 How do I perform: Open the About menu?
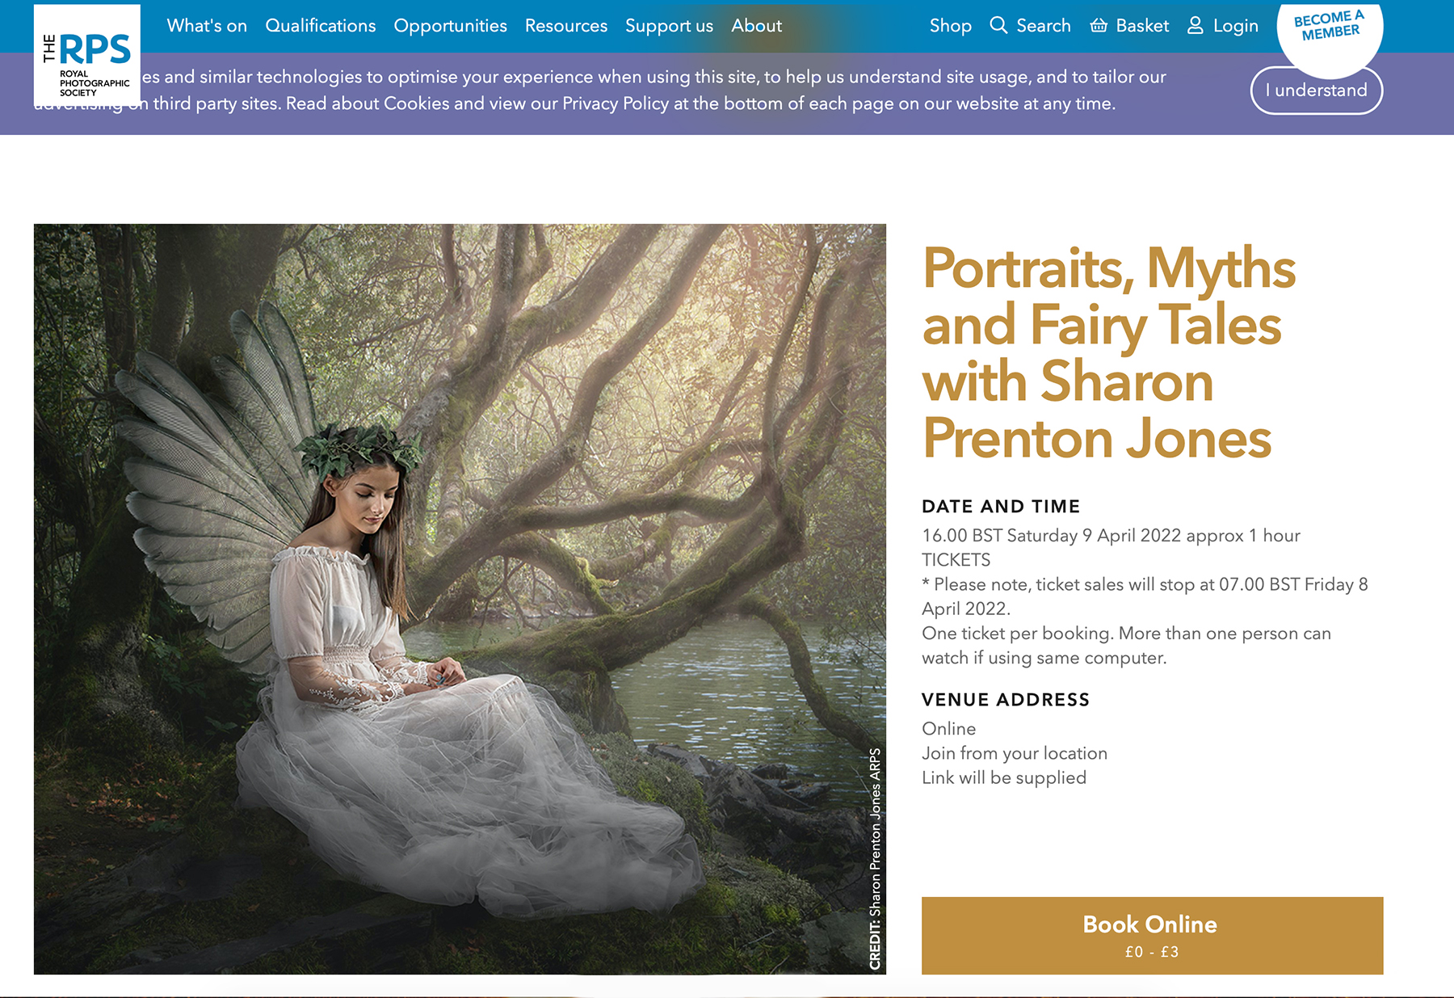click(x=757, y=25)
